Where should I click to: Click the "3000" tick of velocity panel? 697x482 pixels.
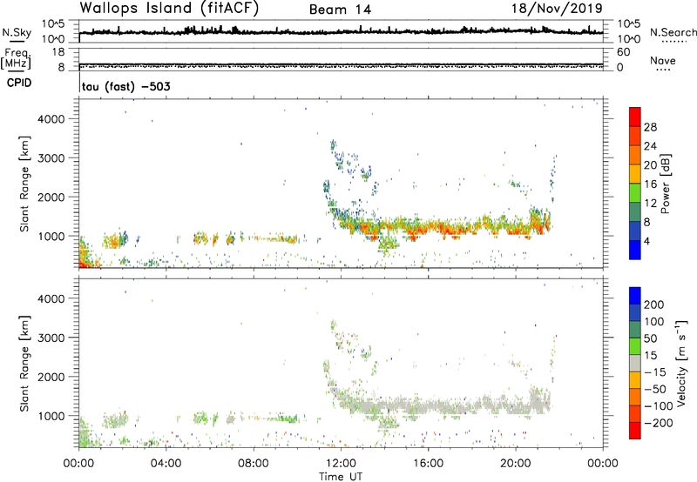point(51,338)
